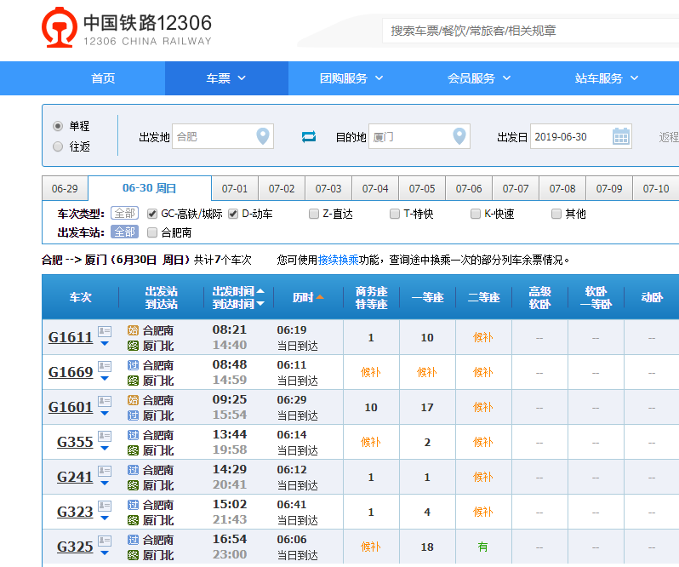
Task: Open train G241 link
Action: click(75, 477)
